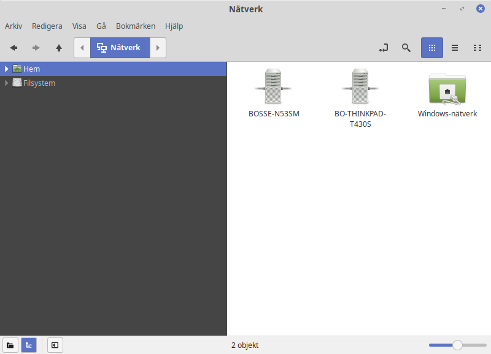Open the Visa menu
The height and width of the screenshot is (354, 491).
79,26
